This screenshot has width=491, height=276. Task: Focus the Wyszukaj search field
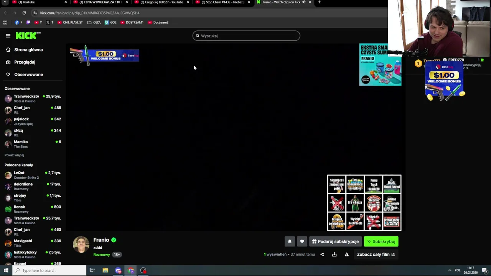(x=246, y=36)
